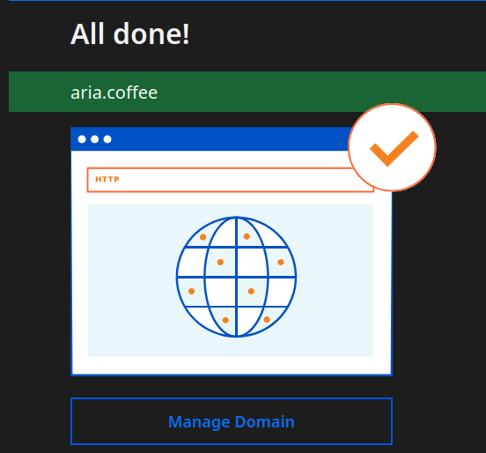Image resolution: width=486 pixels, height=453 pixels.
Task: Click the All done! heading
Action: (130, 34)
